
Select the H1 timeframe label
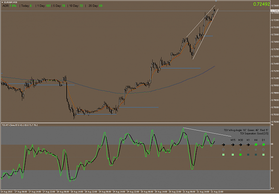click(248, 140)
